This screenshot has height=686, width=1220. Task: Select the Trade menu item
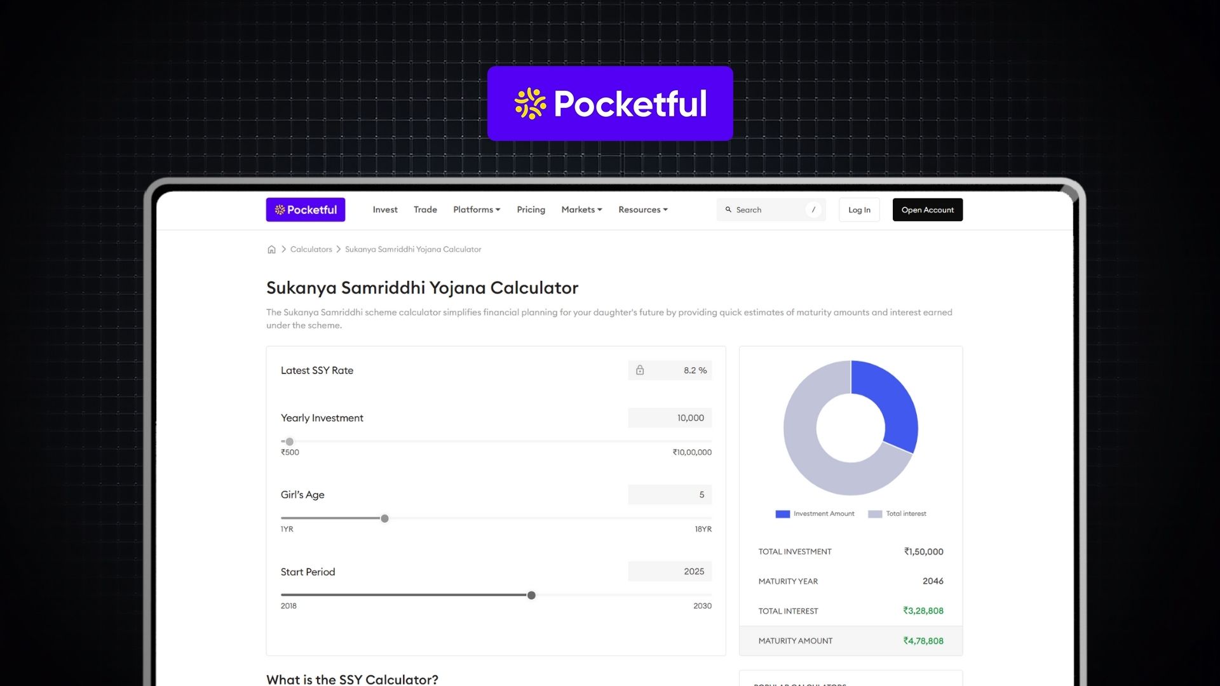pyautogui.click(x=425, y=210)
